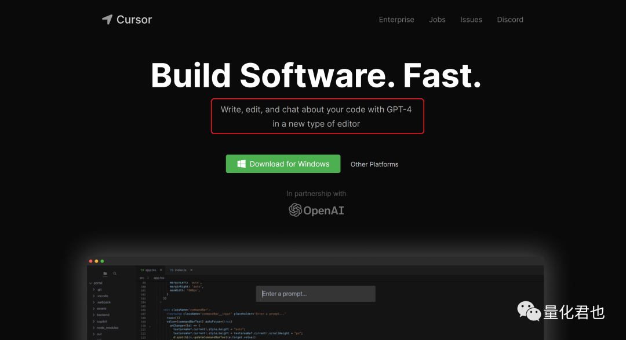Click the Cursor brand name text

[x=134, y=20]
